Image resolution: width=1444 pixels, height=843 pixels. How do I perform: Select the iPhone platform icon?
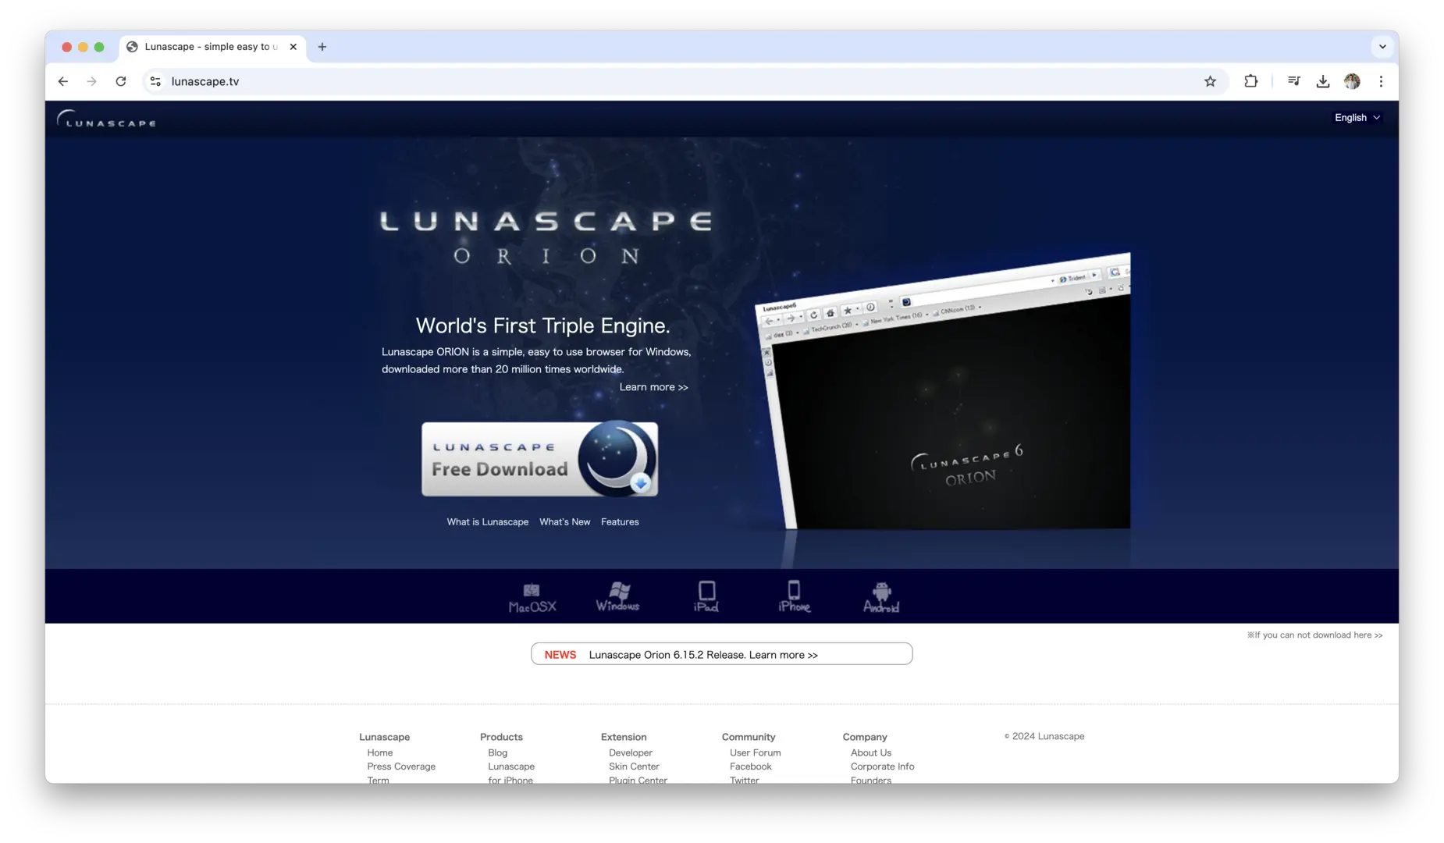pyautogui.click(x=794, y=596)
